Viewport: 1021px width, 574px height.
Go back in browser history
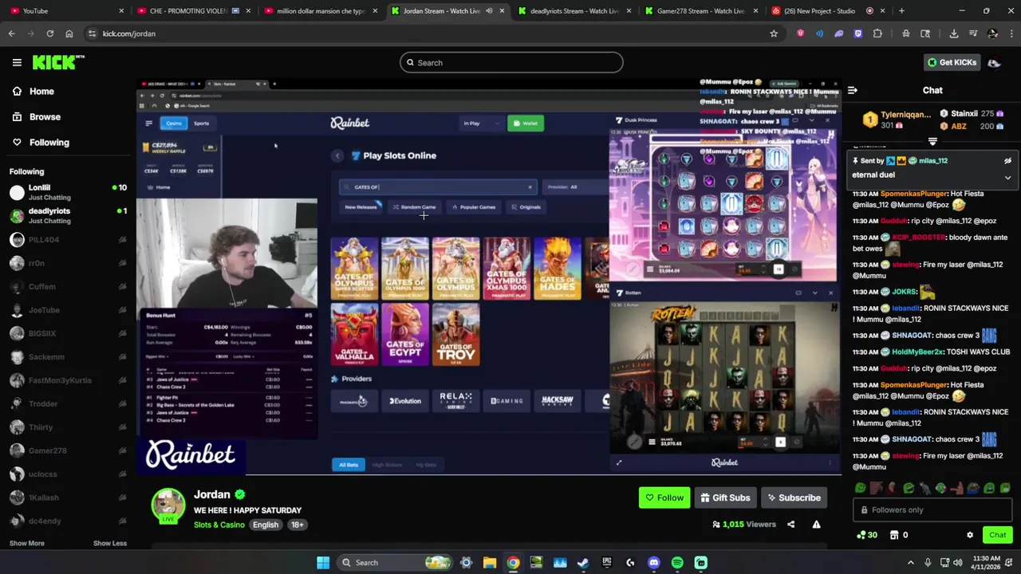tap(12, 33)
